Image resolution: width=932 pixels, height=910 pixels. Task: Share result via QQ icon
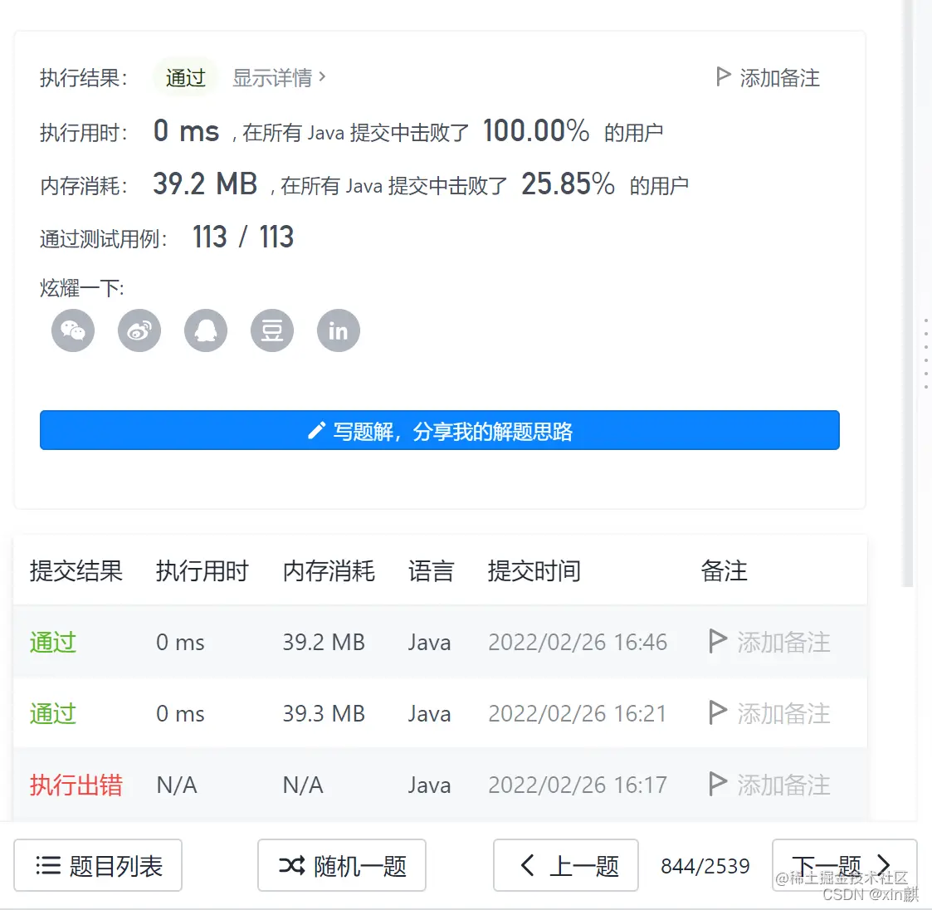tap(206, 330)
